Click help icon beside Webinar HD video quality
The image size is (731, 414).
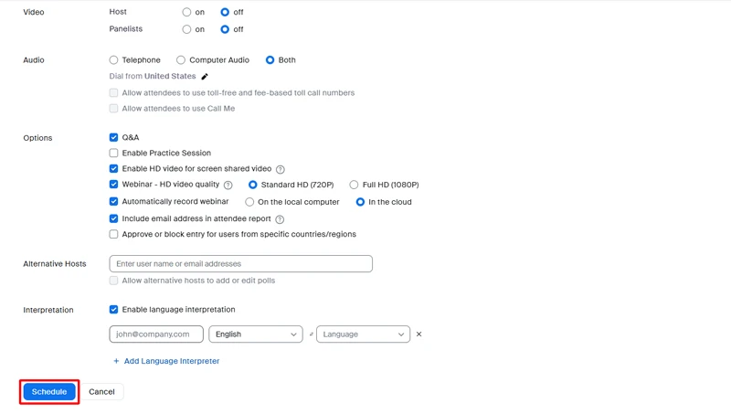(x=228, y=186)
